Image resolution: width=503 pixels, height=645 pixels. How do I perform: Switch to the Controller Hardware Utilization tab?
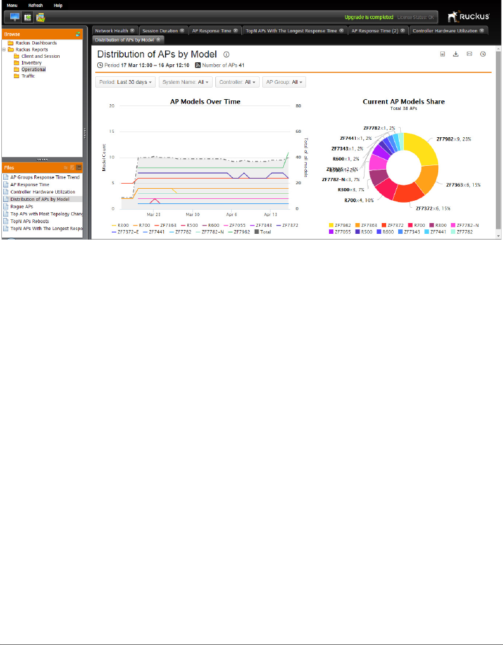(445, 31)
